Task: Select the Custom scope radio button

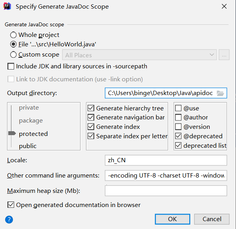Action: coord(13,55)
